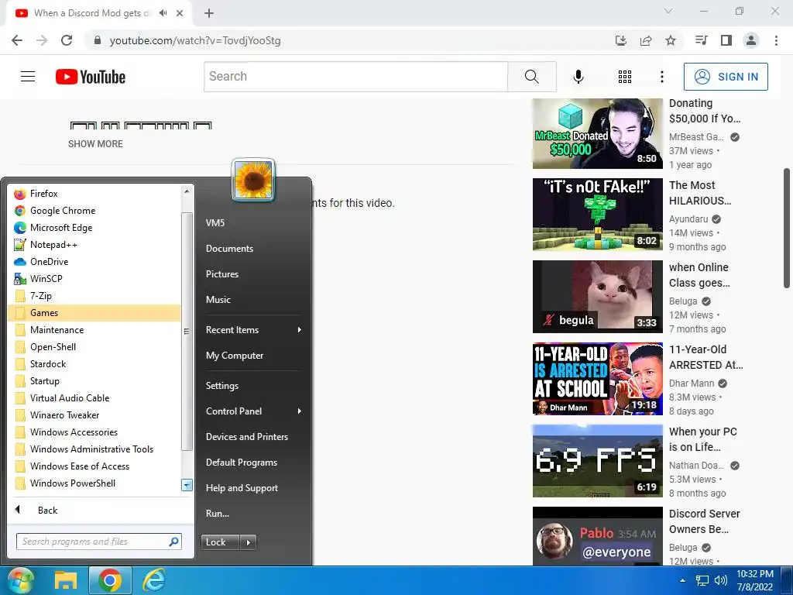Open the VM5 user folder link
The image size is (793, 595).
[253, 222]
